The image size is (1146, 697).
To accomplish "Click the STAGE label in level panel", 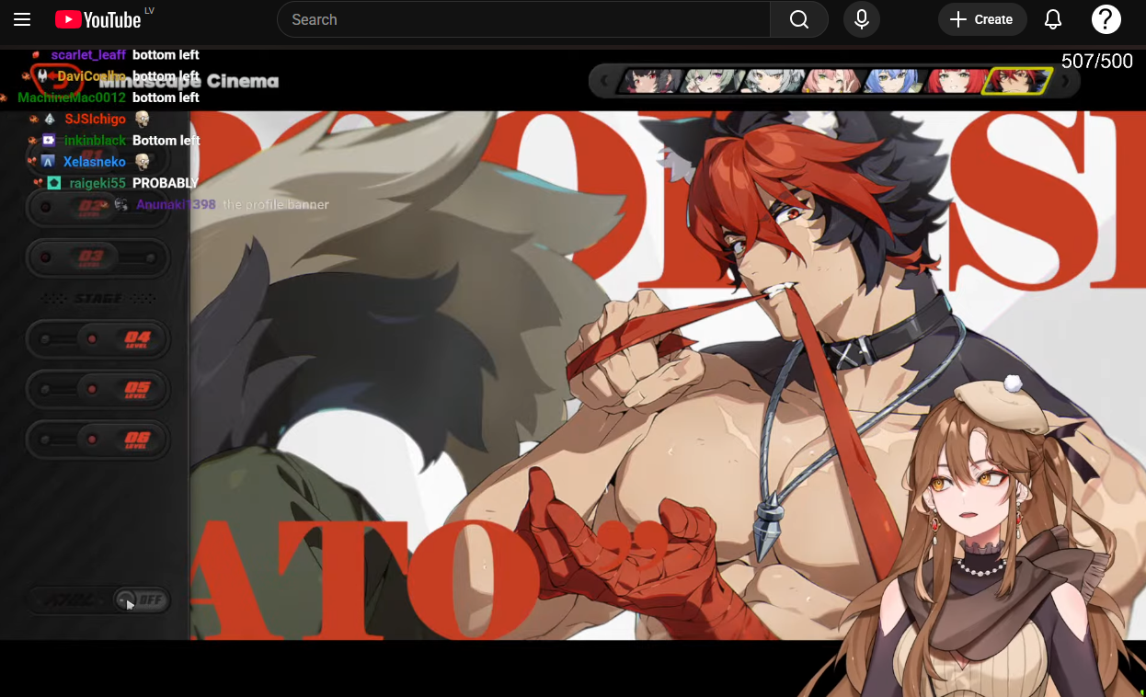I will (x=98, y=299).
